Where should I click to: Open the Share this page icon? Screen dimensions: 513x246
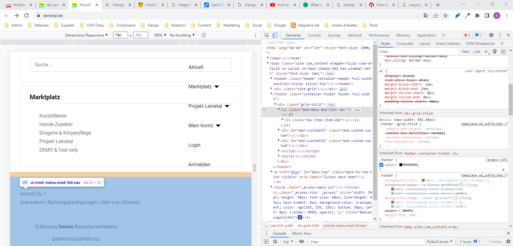click(436, 16)
